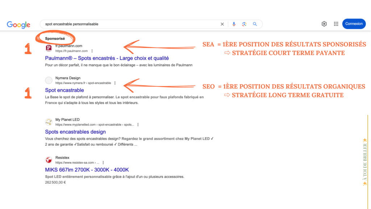Click the Google logo

[18, 24]
